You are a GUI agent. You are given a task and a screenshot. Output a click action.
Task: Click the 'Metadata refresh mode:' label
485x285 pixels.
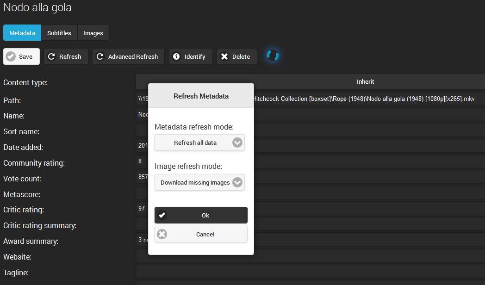click(194, 127)
